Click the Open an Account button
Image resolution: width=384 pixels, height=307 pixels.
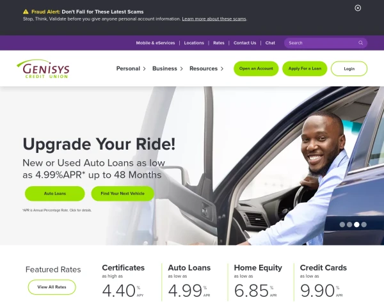[256, 68]
